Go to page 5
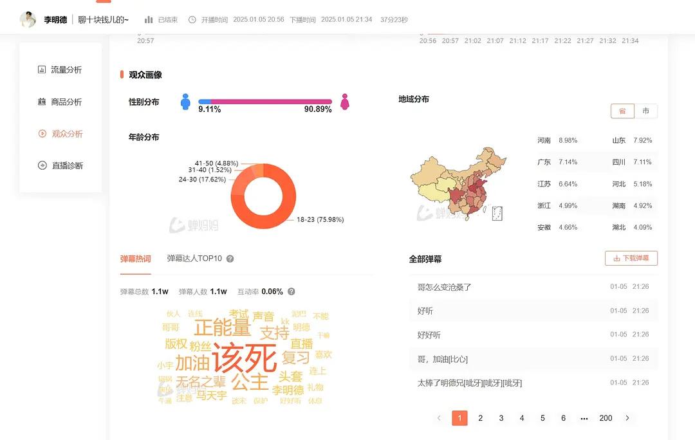Screen dimensions: 695x440 (542, 418)
